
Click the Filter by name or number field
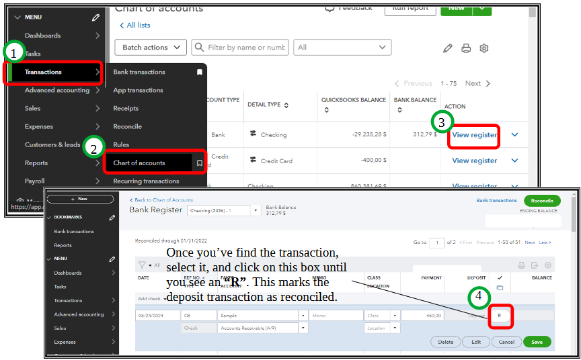[240, 48]
